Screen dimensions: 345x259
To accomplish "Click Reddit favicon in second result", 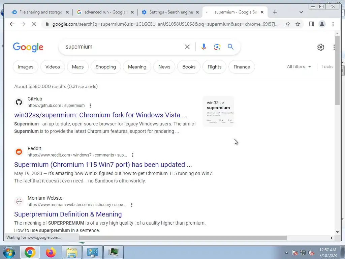I will (x=19, y=152).
